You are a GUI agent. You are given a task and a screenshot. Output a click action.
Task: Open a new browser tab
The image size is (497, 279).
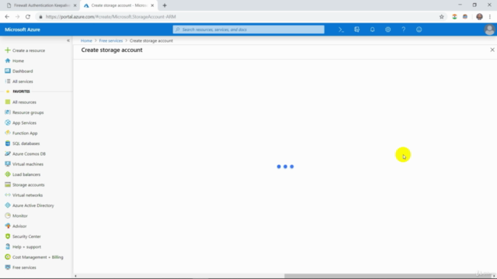pyautogui.click(x=165, y=5)
